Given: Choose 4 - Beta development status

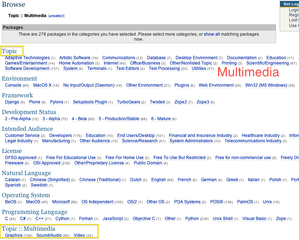Looking at the screenshot, I should point(79,119).
